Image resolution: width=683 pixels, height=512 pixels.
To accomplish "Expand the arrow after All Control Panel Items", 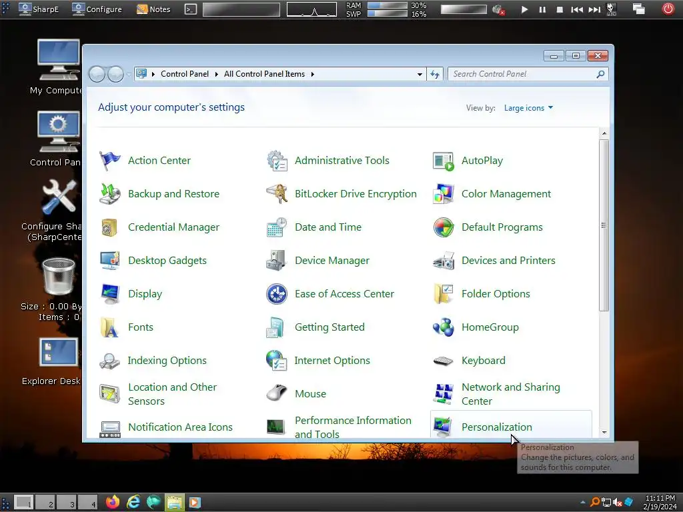I will 312,74.
